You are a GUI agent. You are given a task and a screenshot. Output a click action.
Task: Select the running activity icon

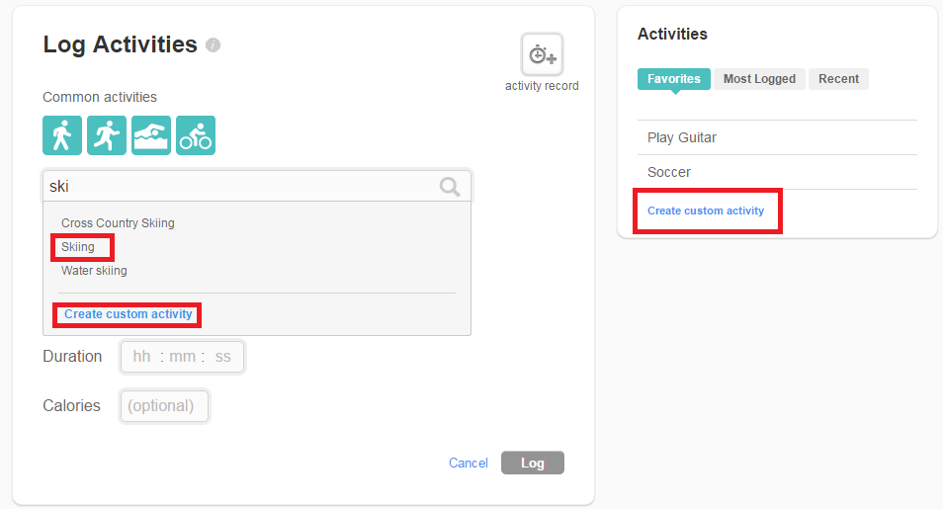pos(107,136)
